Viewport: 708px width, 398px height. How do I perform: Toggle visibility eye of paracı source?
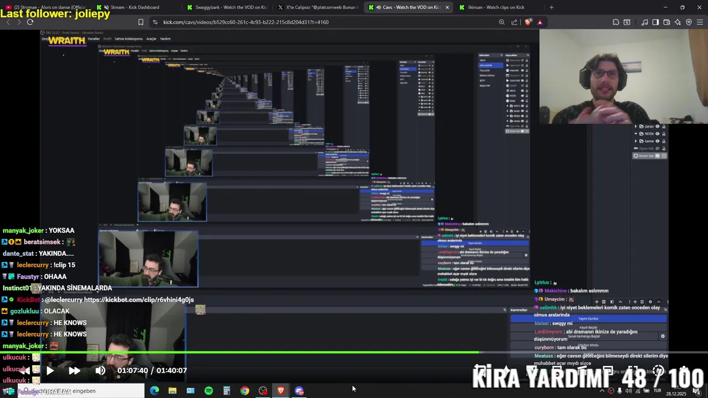657,127
